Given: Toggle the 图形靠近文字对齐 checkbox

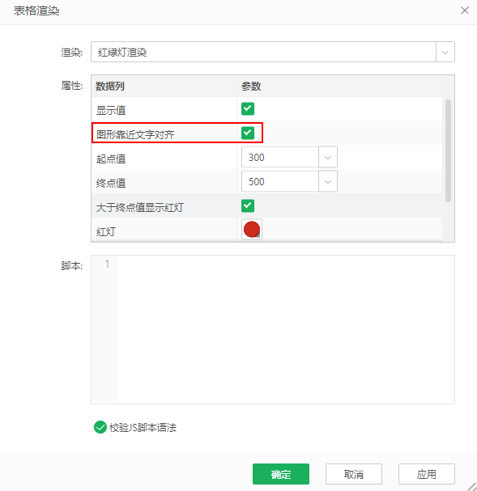Looking at the screenshot, I should pyautogui.click(x=248, y=133).
